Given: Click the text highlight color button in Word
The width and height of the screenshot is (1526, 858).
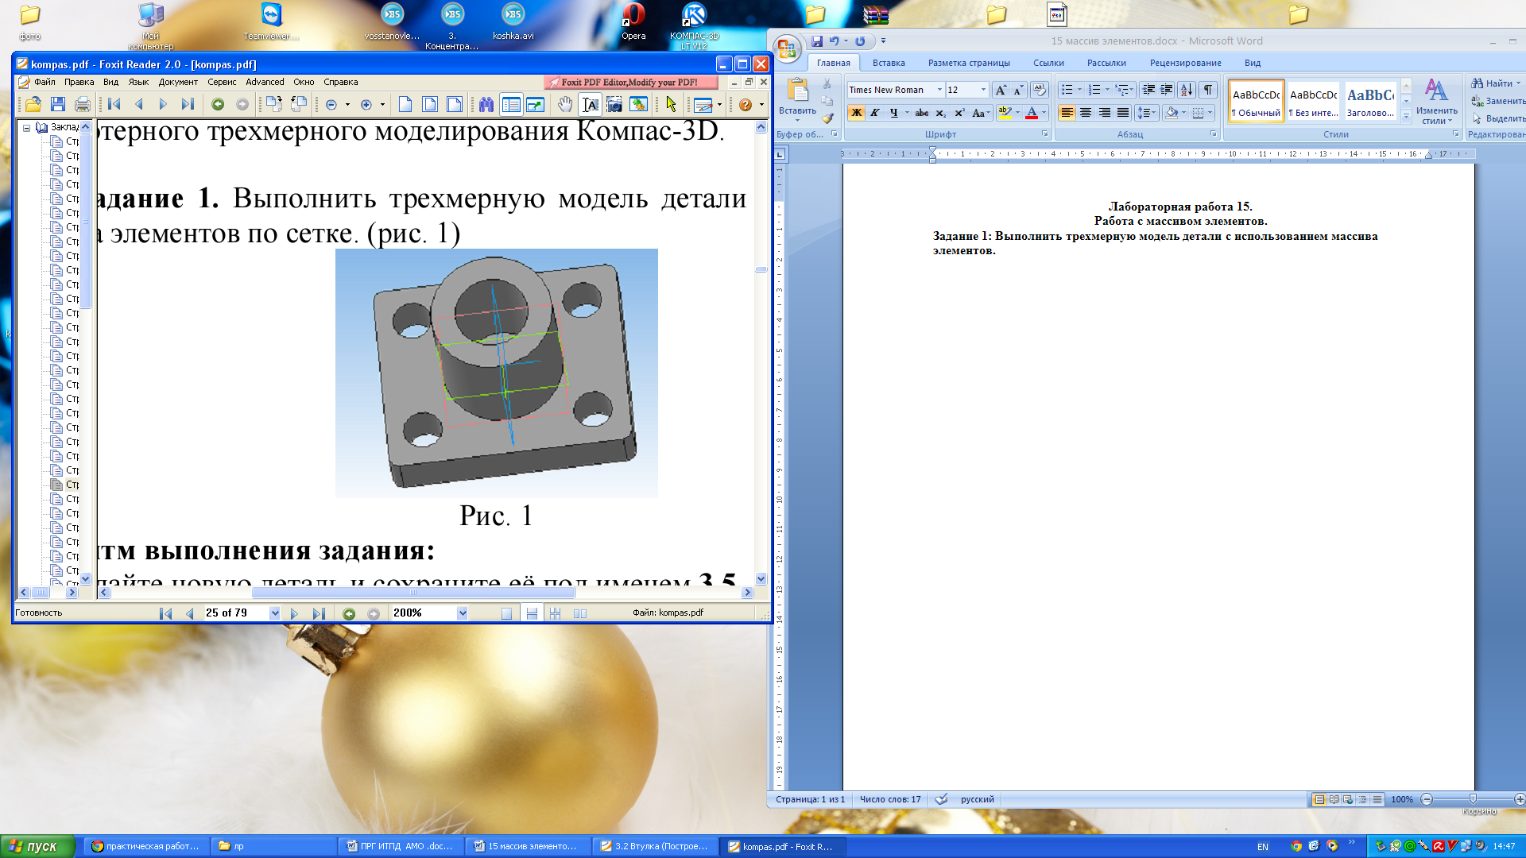Looking at the screenshot, I should pyautogui.click(x=1004, y=113).
